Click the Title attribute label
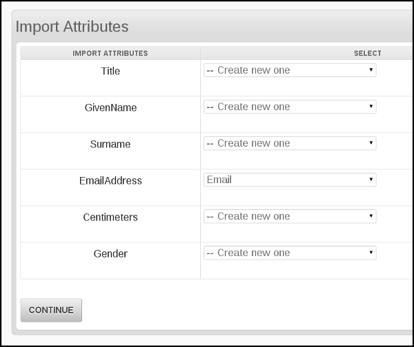The height and width of the screenshot is (347, 414). pyautogui.click(x=110, y=71)
